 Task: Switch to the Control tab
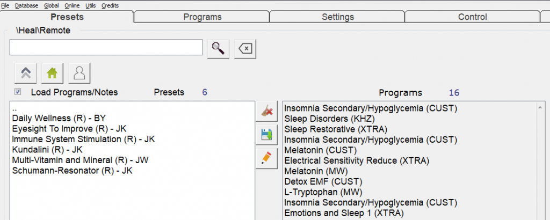tap(473, 17)
